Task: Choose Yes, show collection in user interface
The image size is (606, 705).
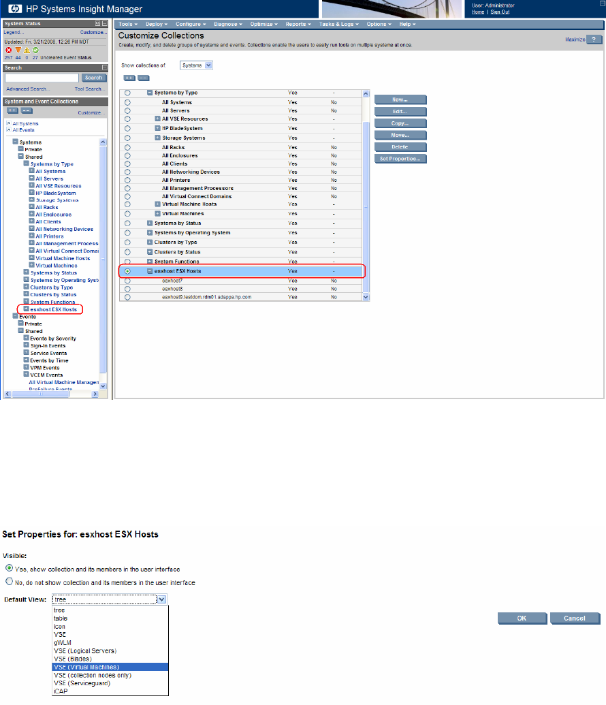Action: click(x=9, y=568)
